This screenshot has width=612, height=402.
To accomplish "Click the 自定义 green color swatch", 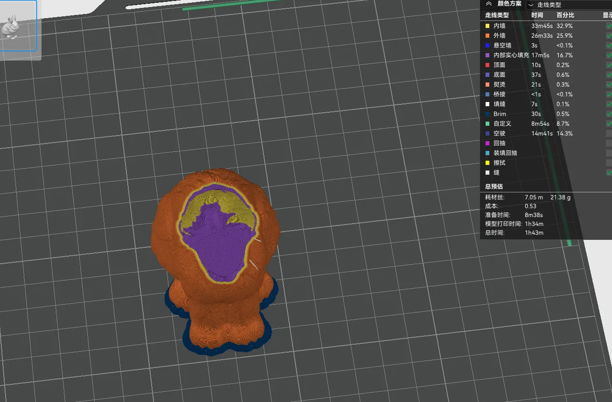I will (488, 124).
